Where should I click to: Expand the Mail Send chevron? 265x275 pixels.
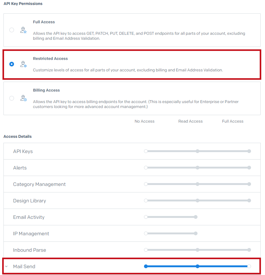coord(7,266)
